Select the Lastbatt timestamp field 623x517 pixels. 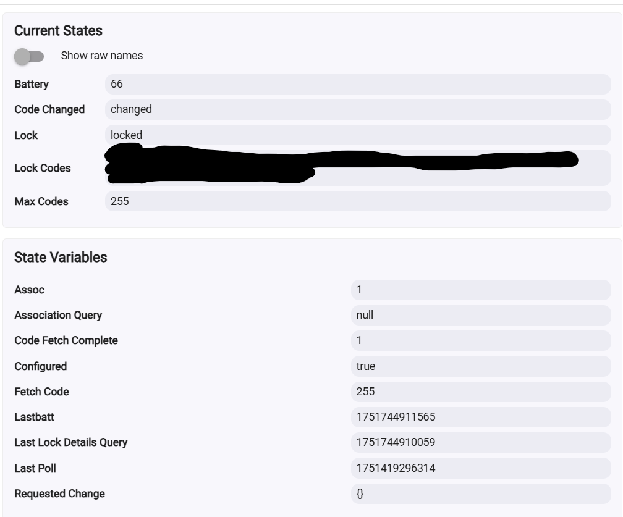click(481, 417)
